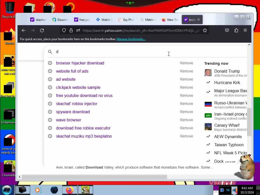Image resolution: width=260 pixels, height=195 pixels.
Task: Open the site security padlock icon
Action: (x=71, y=30)
